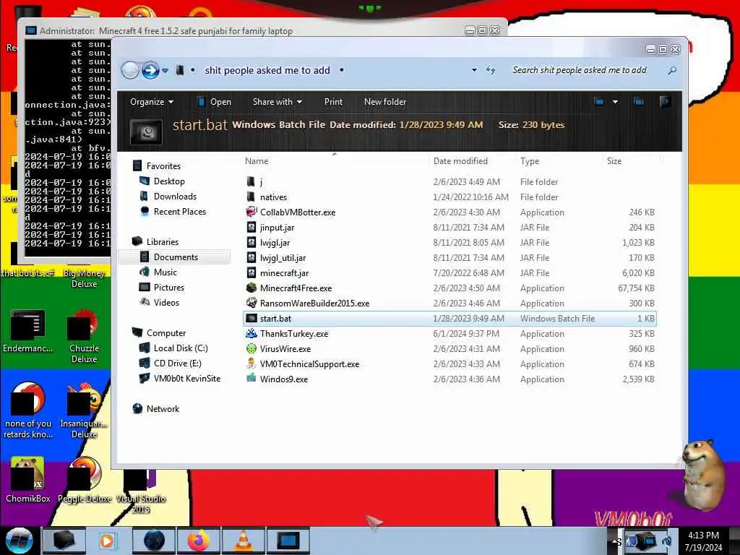Viewport: 740px width, 555px height.
Task: Open VM0b0t KevinSite drive entry
Action: tap(180, 379)
